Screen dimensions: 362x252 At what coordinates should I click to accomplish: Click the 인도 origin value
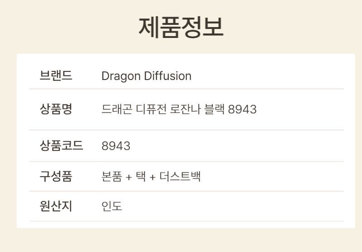click(112, 206)
